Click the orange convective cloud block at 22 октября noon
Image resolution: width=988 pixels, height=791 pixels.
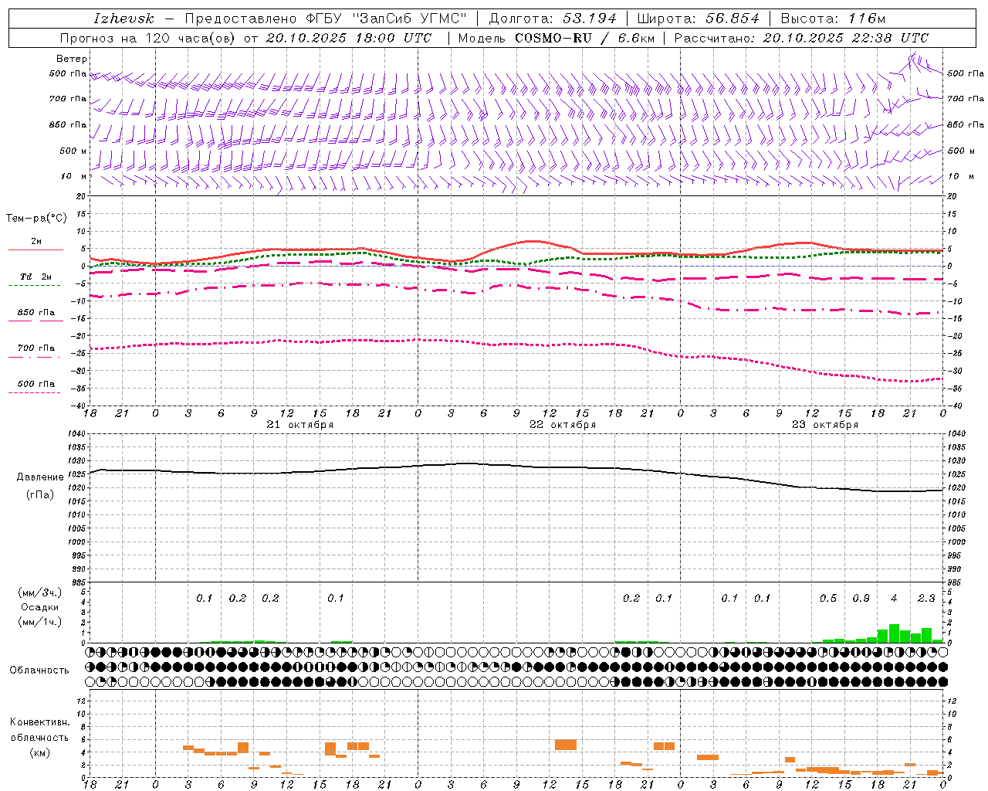[x=566, y=745]
